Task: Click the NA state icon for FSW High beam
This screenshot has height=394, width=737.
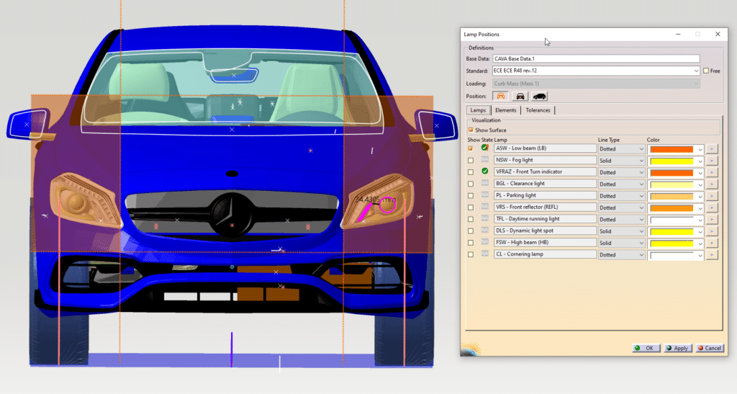Action: click(x=484, y=242)
